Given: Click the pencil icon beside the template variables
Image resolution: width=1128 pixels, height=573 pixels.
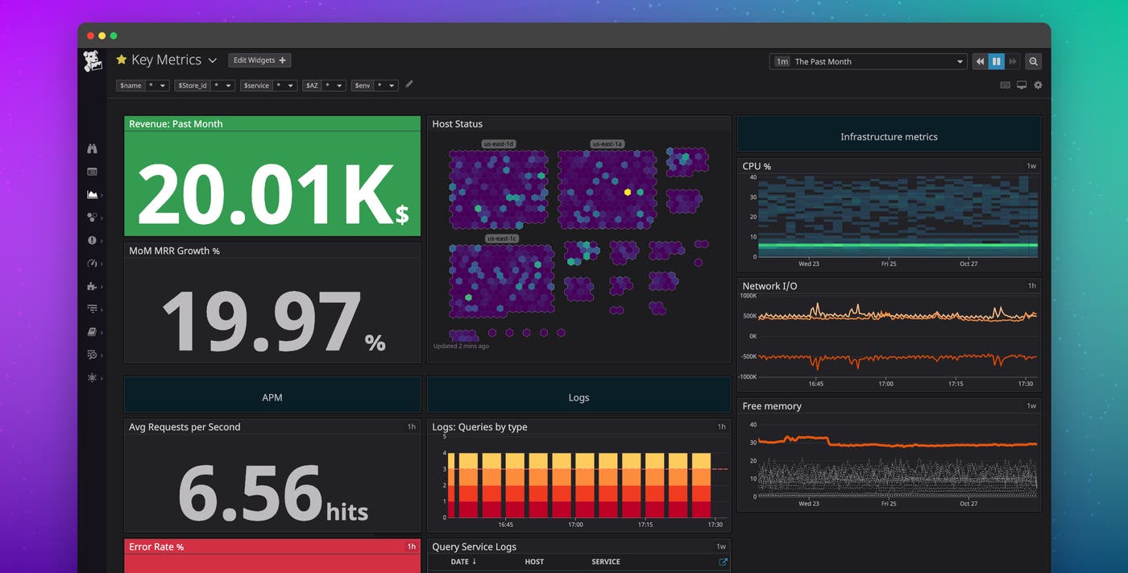Looking at the screenshot, I should pos(408,84).
